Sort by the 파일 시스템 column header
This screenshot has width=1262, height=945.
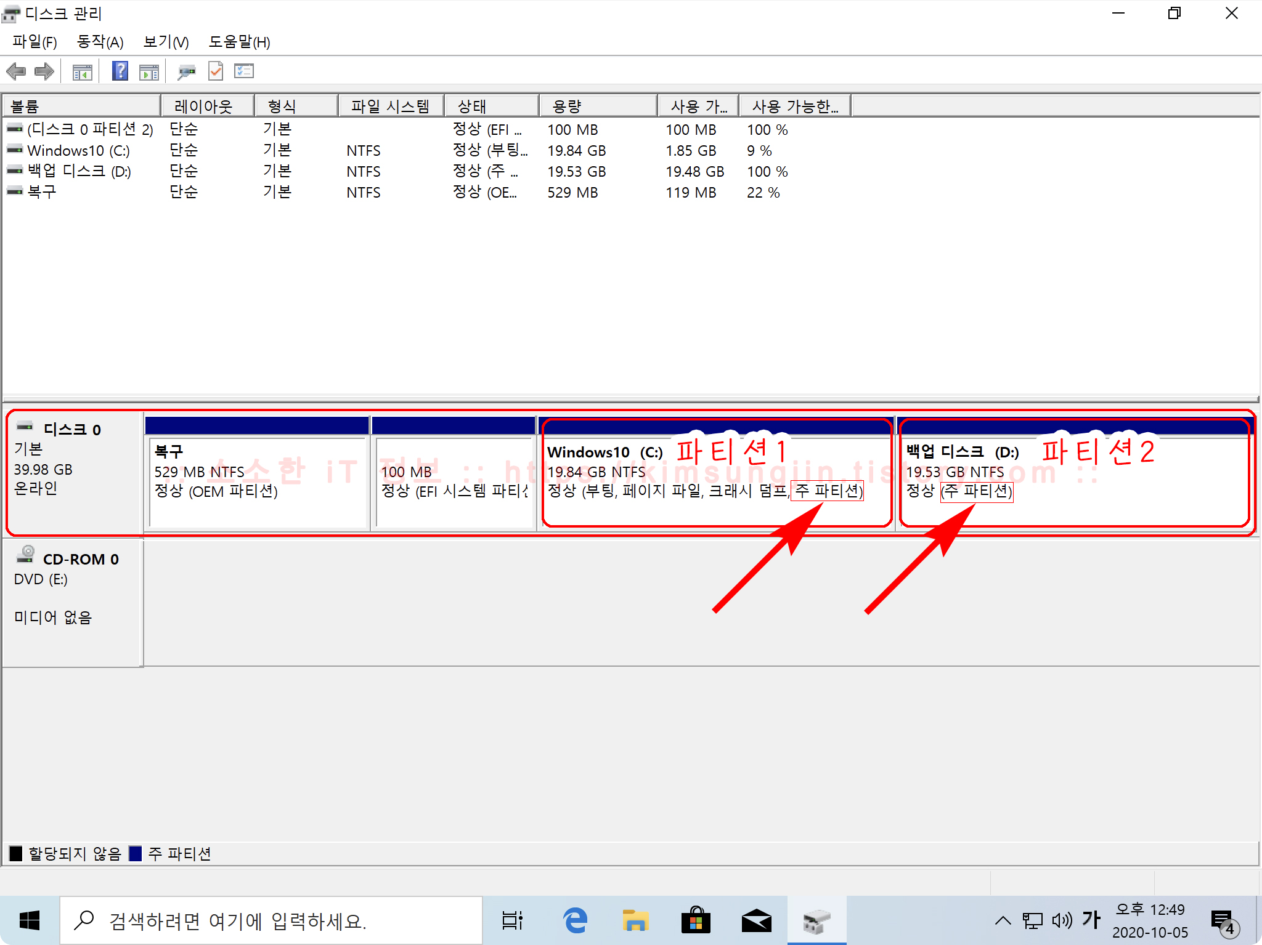(390, 106)
